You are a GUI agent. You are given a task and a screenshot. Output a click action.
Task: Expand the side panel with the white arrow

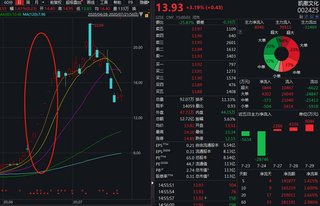(153, 183)
